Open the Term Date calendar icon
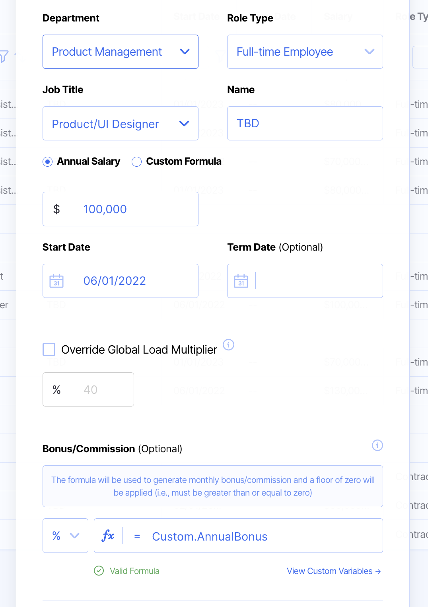428x607 pixels. click(x=241, y=281)
